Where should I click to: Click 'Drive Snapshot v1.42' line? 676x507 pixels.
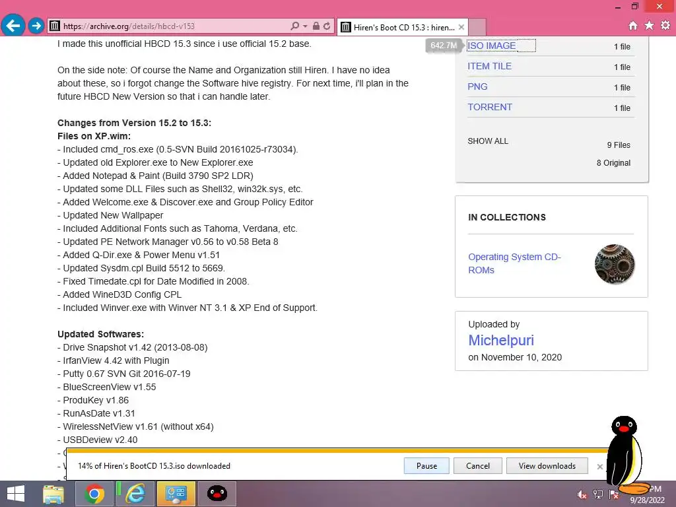coord(132,347)
